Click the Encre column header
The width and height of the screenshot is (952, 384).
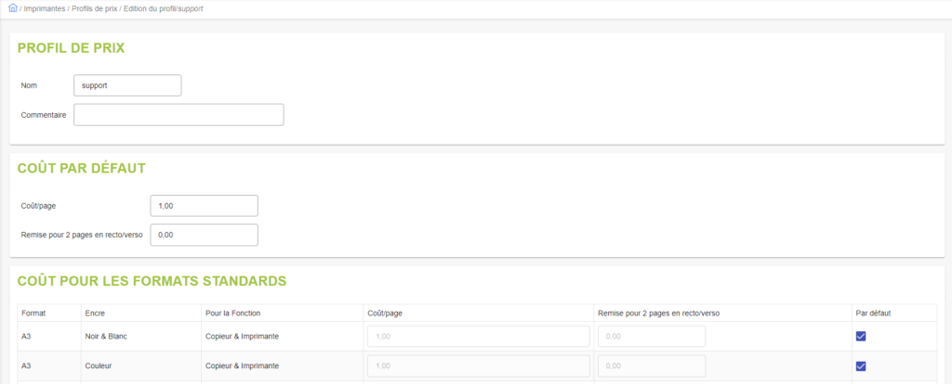tap(94, 313)
